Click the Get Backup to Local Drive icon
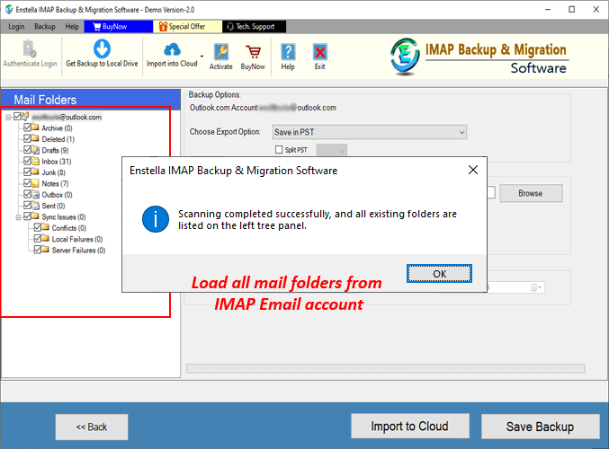Screen dimensions: 609x449 tap(102, 48)
